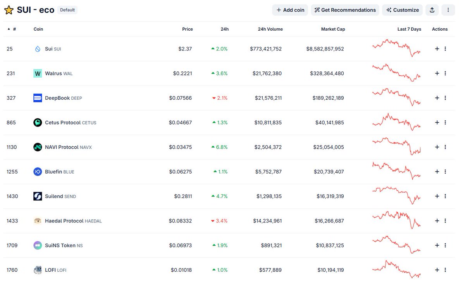Click the share upload icon
Image resolution: width=465 pixels, height=281 pixels.
point(432,10)
